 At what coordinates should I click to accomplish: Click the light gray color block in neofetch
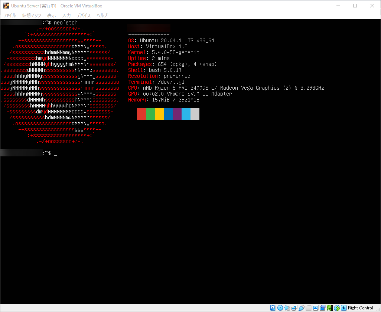[x=195, y=114]
